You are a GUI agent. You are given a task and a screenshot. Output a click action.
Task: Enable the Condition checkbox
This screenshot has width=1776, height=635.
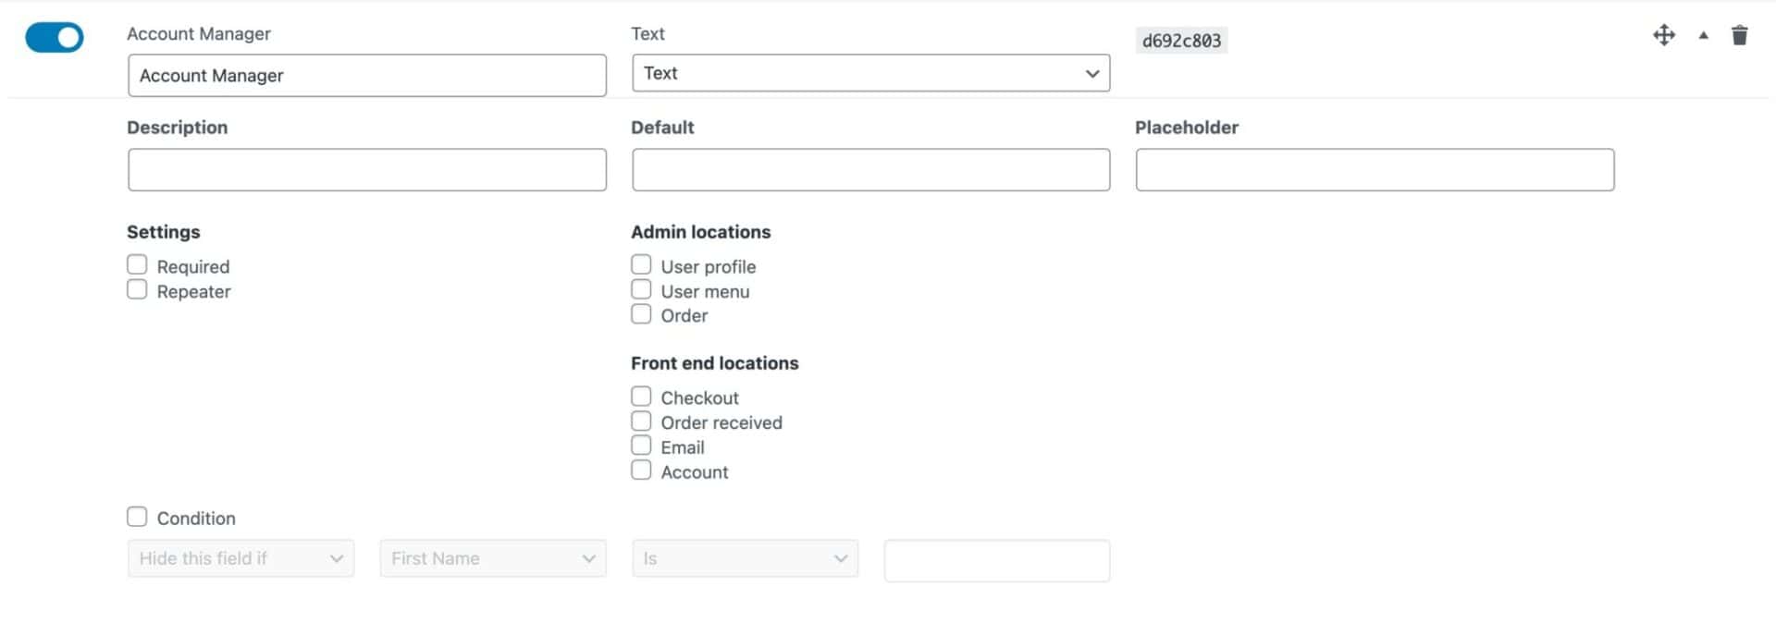pyautogui.click(x=137, y=517)
